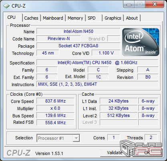
Task: Minimize the CPU-Z window
Action: (129, 4)
